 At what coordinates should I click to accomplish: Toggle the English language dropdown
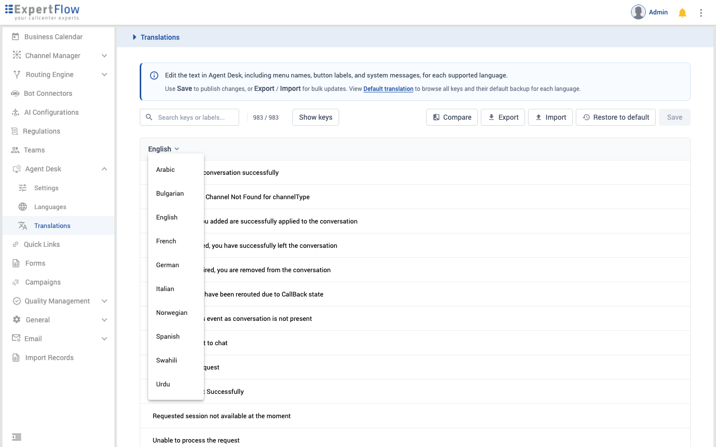(x=164, y=149)
